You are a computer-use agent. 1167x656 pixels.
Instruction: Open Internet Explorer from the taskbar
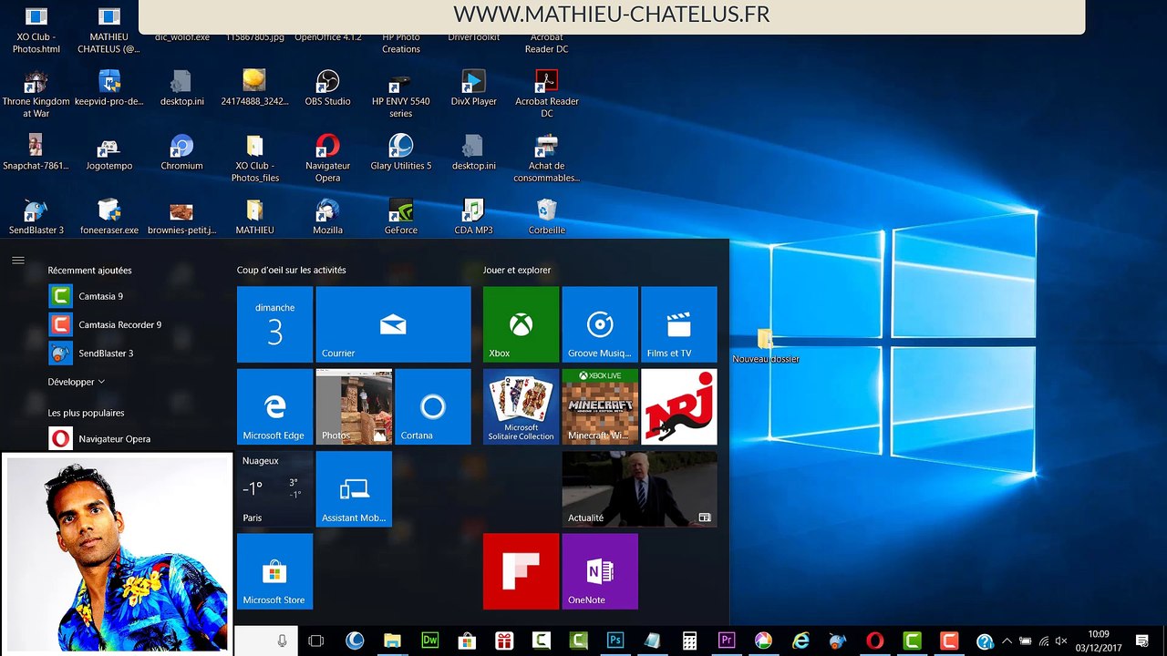point(800,641)
